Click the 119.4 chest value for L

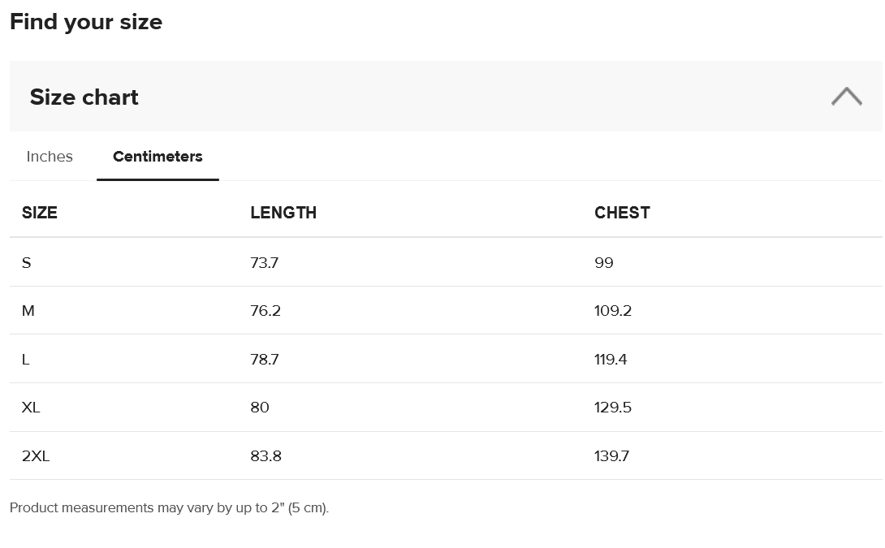tap(611, 360)
